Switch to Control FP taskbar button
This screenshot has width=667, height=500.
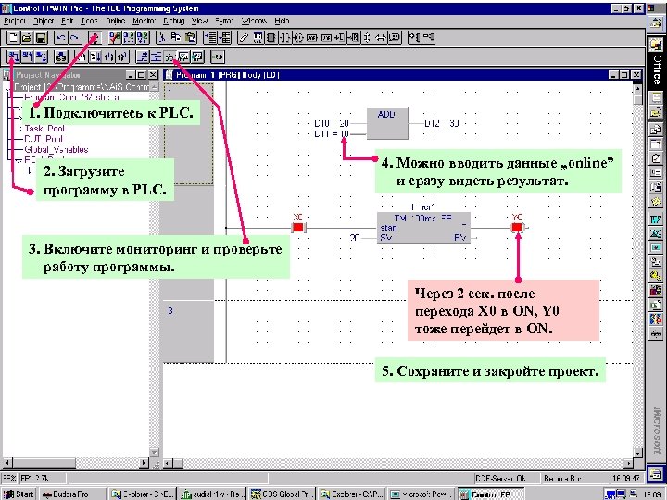click(490, 494)
